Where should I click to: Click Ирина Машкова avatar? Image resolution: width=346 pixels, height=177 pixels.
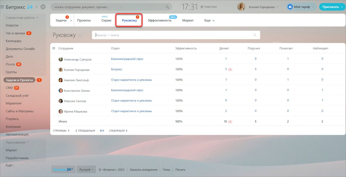click(x=61, y=111)
